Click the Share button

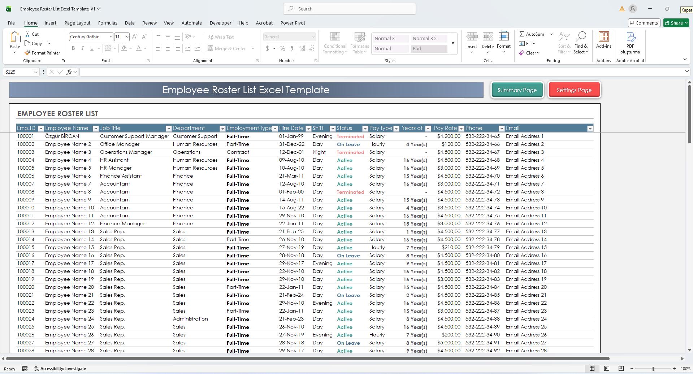tap(676, 23)
